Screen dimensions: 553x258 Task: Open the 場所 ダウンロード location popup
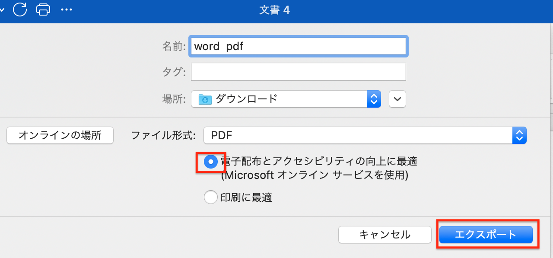pos(286,99)
